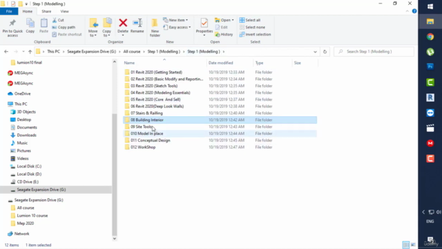
Task: Click the Cut scissors icon
Action: tap(55, 20)
